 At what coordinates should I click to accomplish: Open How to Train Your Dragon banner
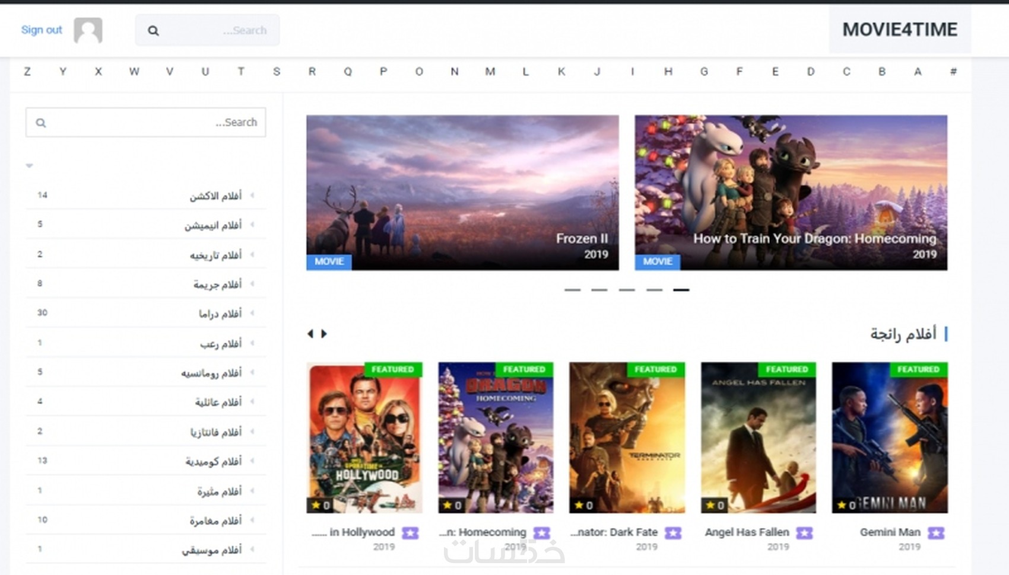(x=791, y=193)
